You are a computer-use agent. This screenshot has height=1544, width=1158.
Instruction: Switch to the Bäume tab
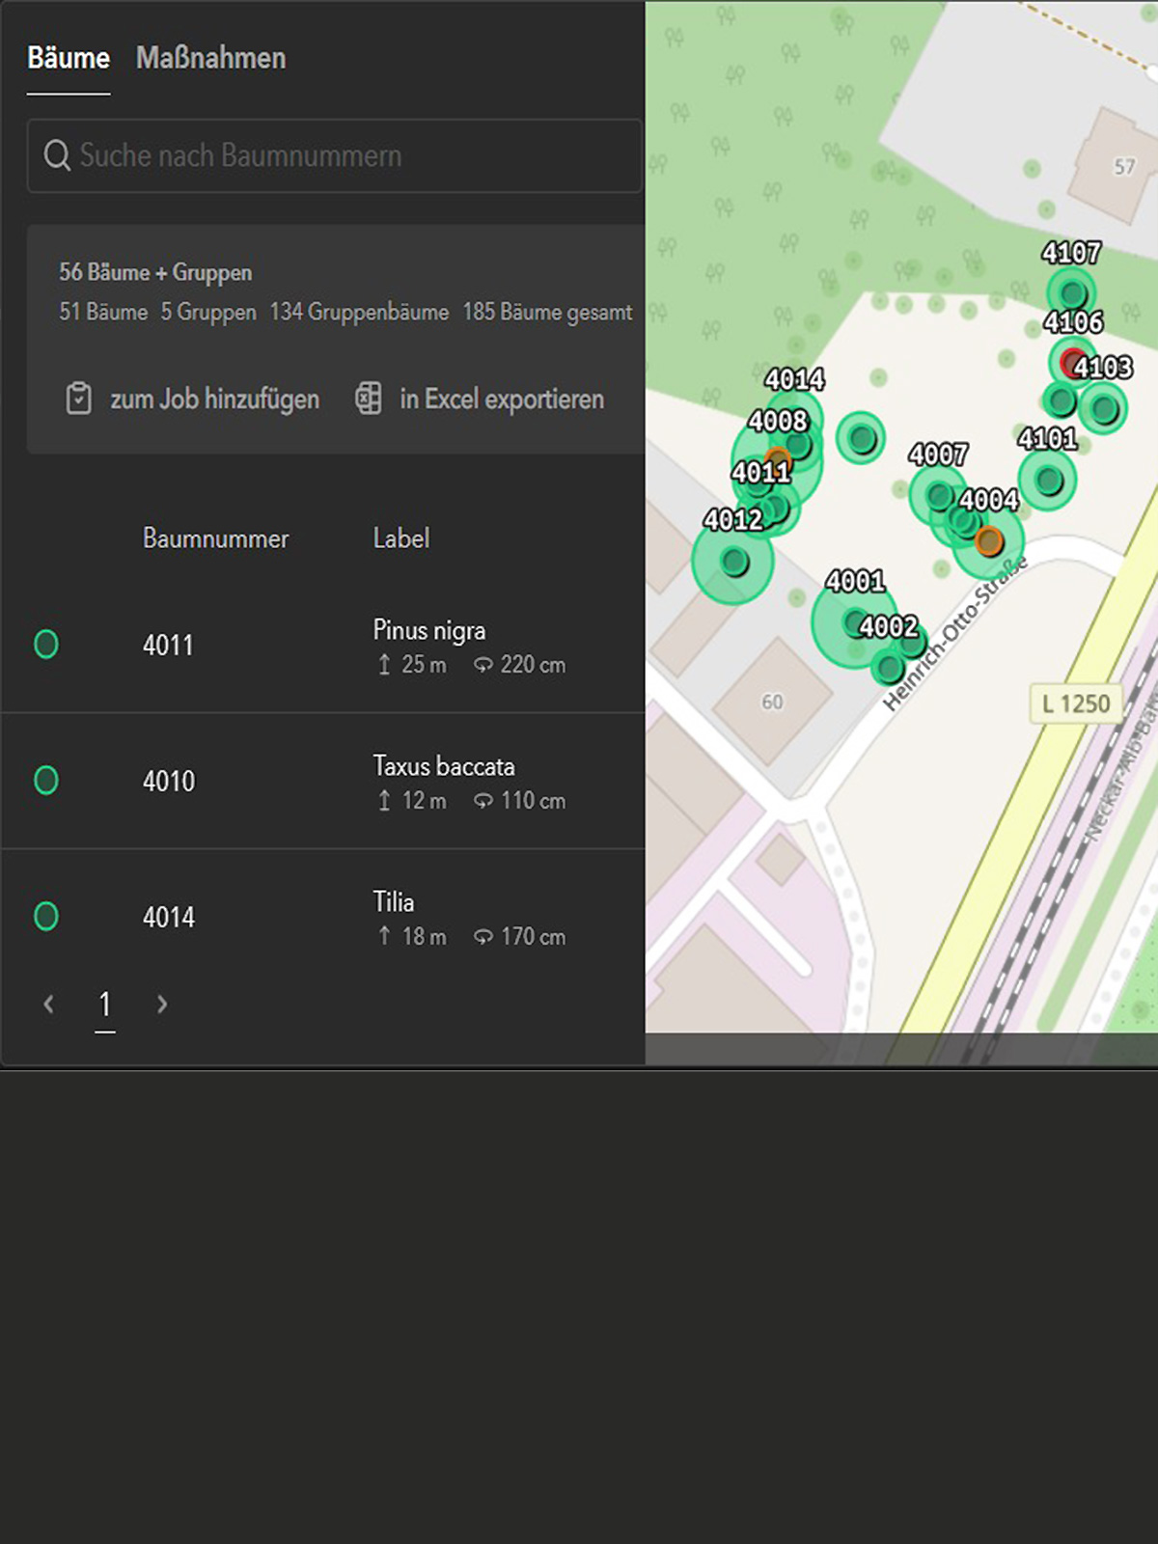(69, 58)
